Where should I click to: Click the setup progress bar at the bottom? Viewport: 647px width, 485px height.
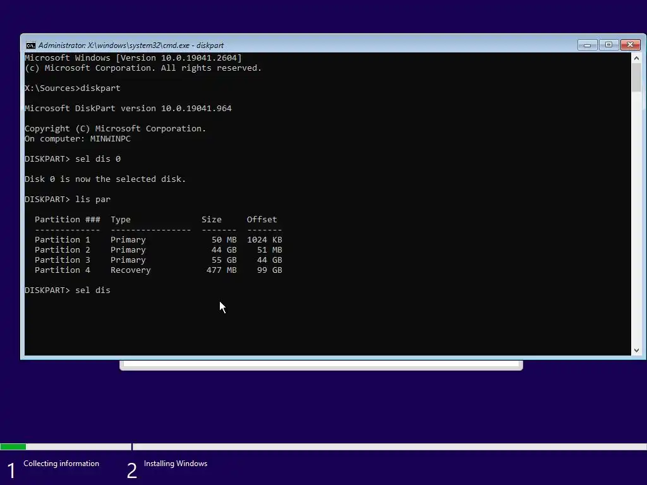(x=323, y=446)
